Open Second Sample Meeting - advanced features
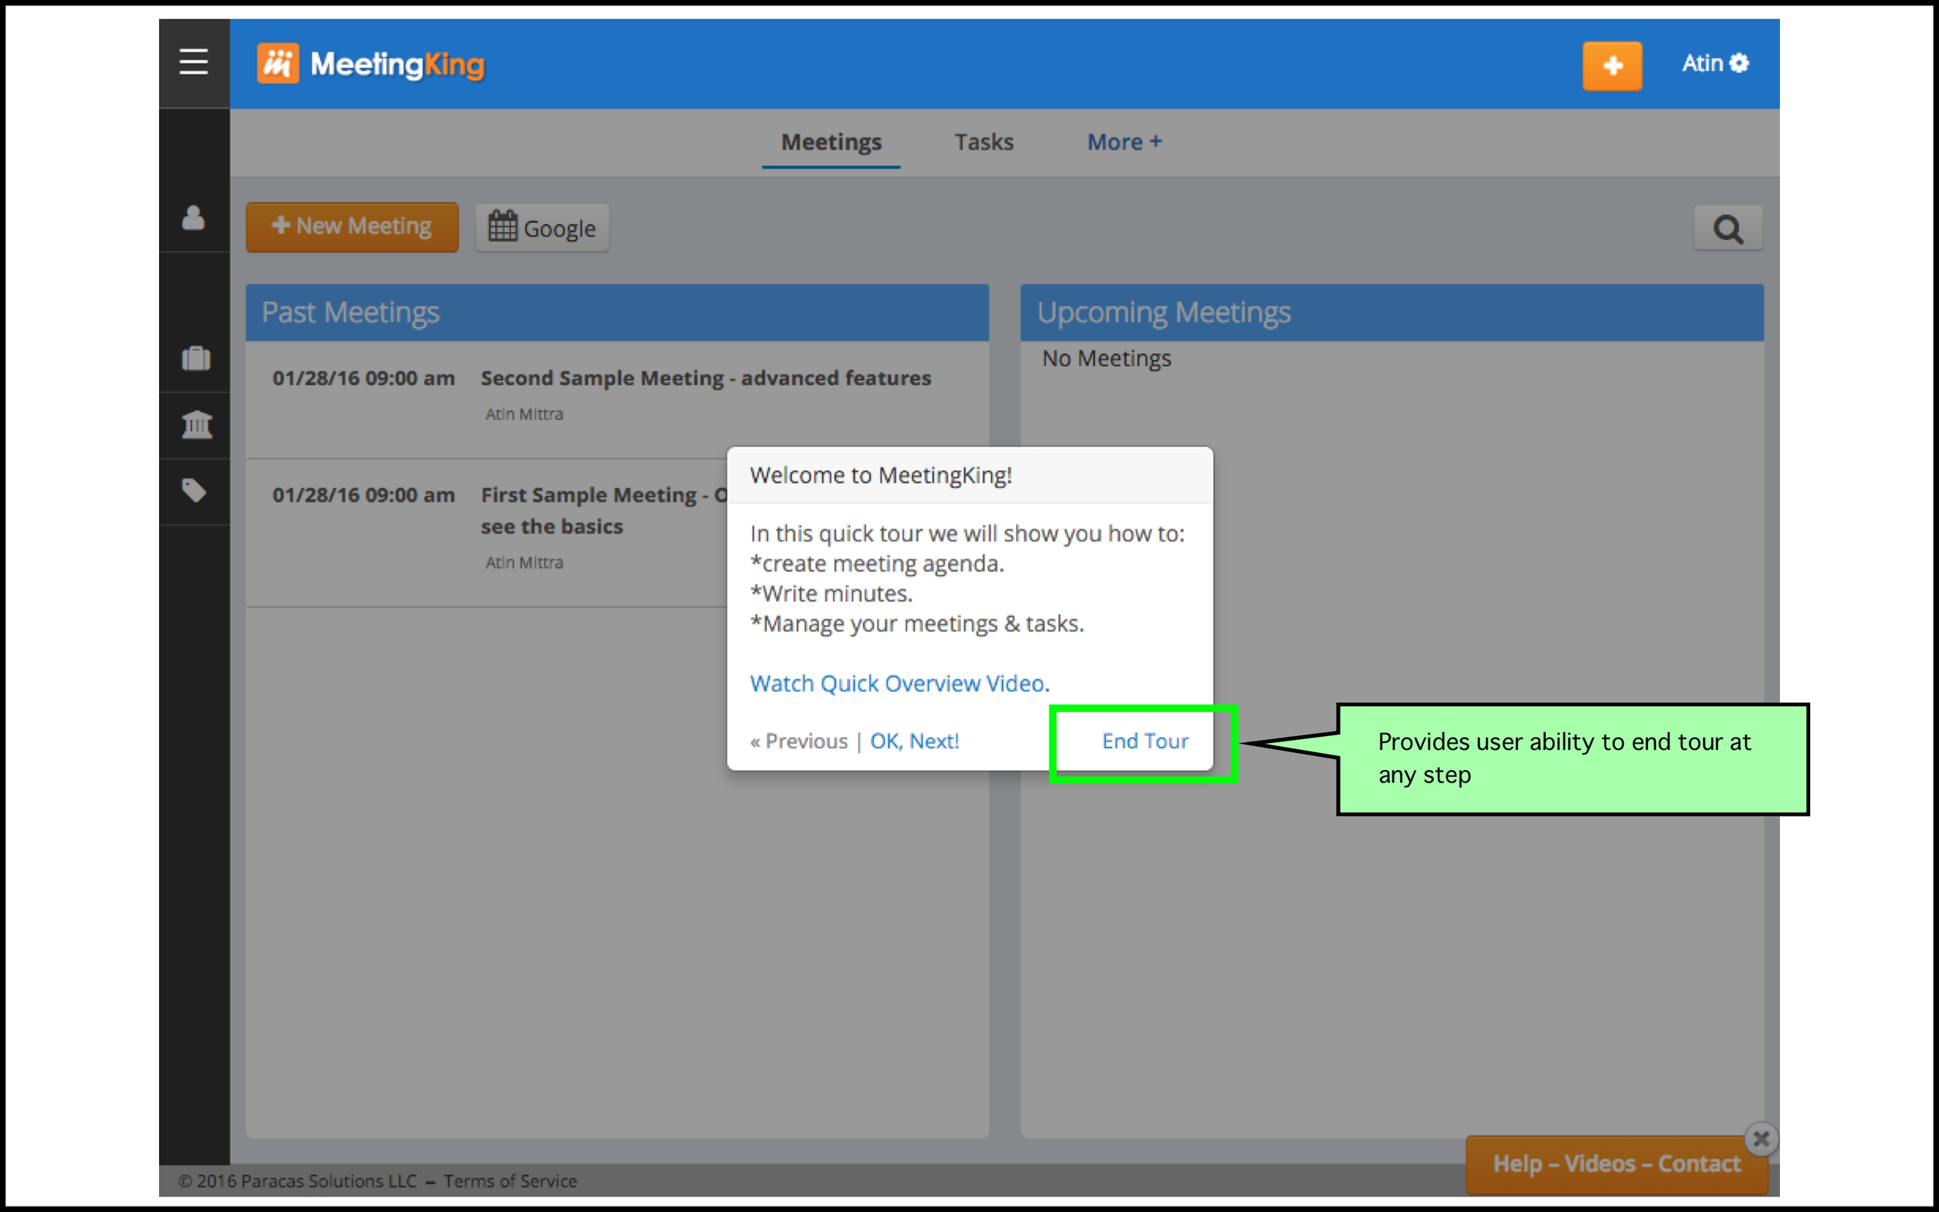The height and width of the screenshot is (1212, 1939). click(705, 378)
